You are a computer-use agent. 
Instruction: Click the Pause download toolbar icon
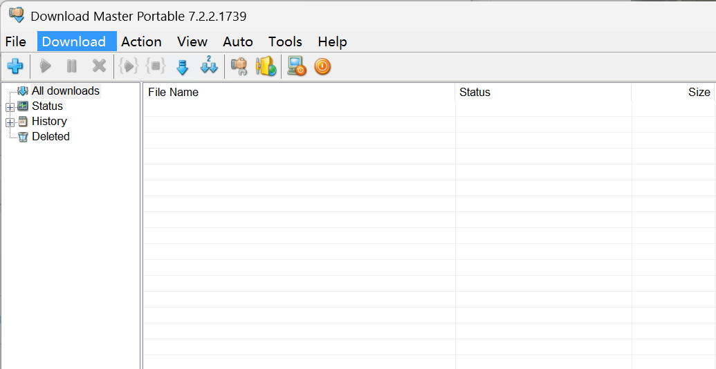coord(72,66)
